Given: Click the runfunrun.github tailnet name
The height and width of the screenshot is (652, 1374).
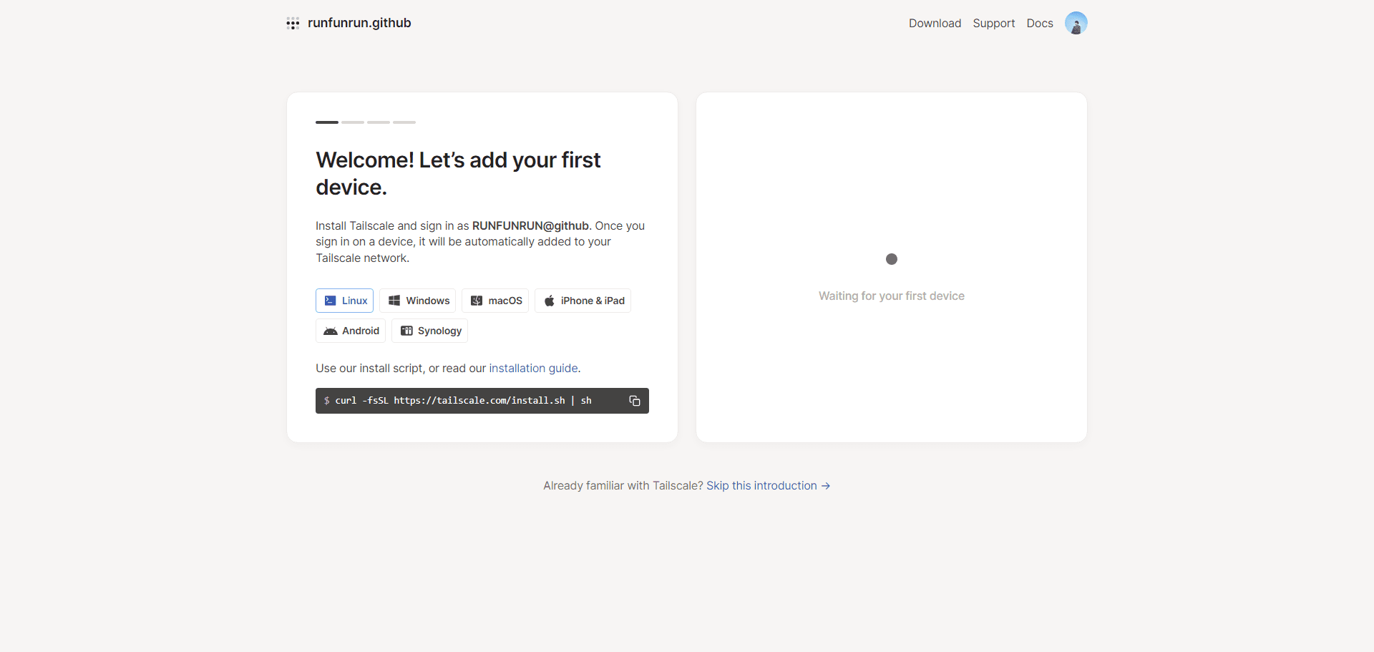Looking at the screenshot, I should point(359,23).
